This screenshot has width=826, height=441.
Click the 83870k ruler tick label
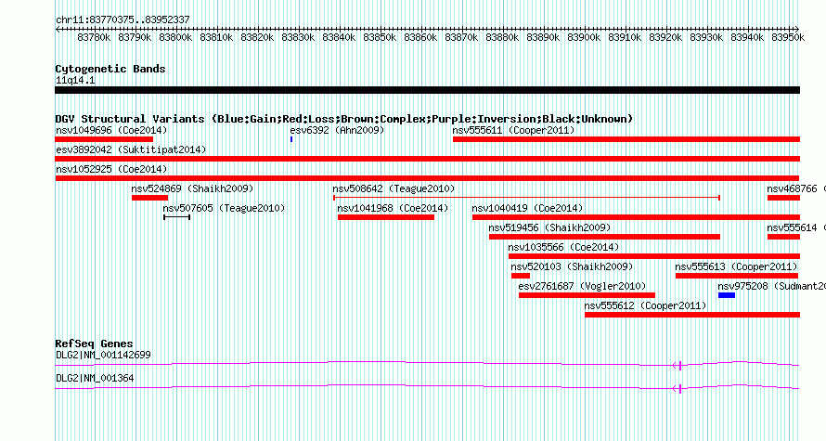click(x=461, y=37)
